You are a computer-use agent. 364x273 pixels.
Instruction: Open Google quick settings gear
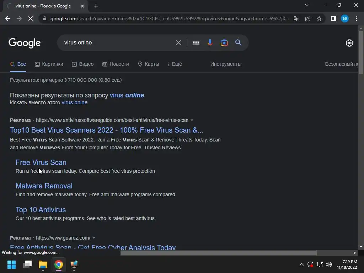[x=349, y=43]
